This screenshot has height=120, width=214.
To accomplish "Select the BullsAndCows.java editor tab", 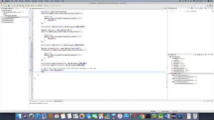I will [37, 8].
